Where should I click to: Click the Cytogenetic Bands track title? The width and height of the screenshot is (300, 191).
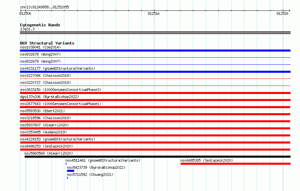coord(40,25)
